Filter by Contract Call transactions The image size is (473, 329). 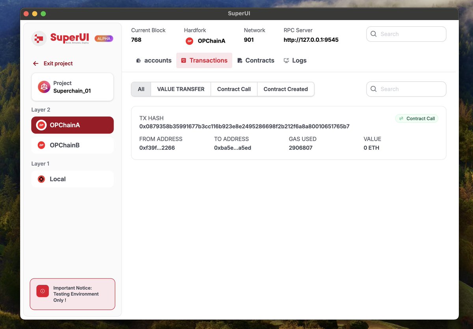point(234,89)
